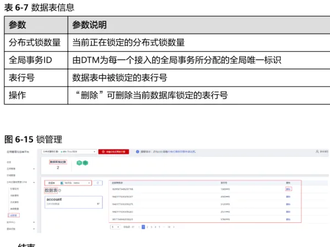The width and height of the screenshot is (330, 247).
Task: Go to page 1 in pagination
Action: click(x=144, y=227)
